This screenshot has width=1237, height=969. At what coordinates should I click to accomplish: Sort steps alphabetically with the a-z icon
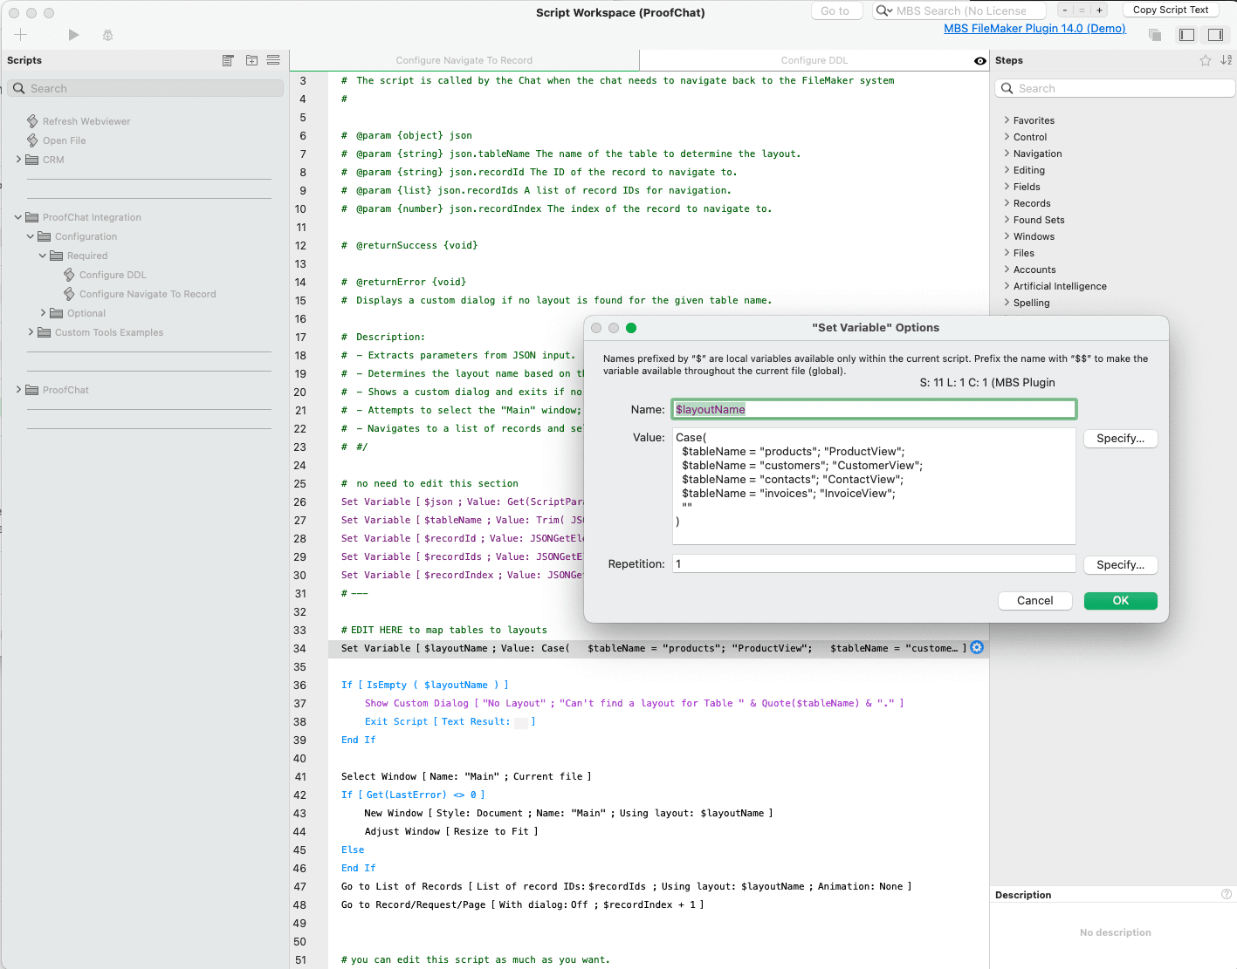point(1226,59)
